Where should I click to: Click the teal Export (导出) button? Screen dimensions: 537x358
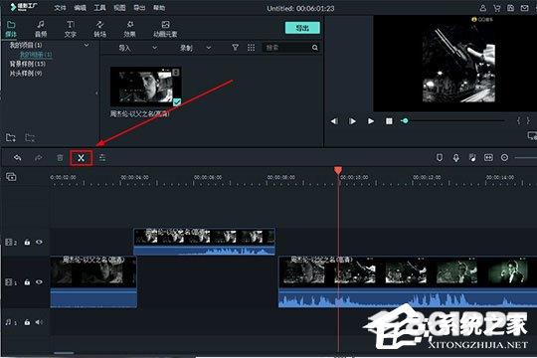[302, 28]
